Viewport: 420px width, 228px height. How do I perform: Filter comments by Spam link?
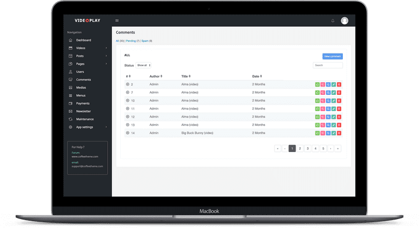tap(145, 41)
